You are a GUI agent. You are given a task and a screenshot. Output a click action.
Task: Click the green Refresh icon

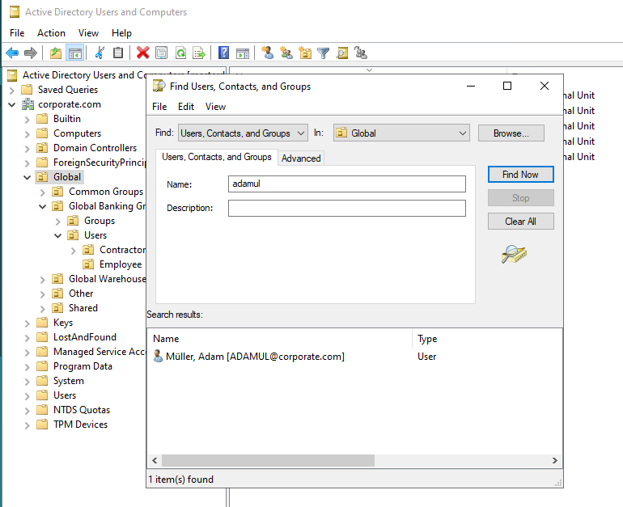click(x=180, y=53)
